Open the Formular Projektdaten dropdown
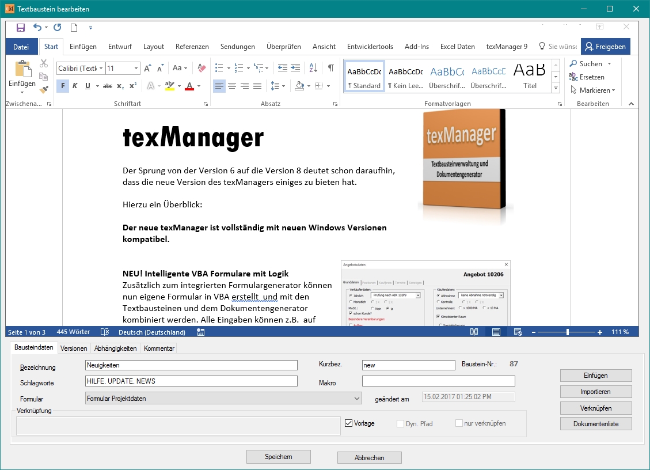The width and height of the screenshot is (650, 470). click(x=356, y=398)
